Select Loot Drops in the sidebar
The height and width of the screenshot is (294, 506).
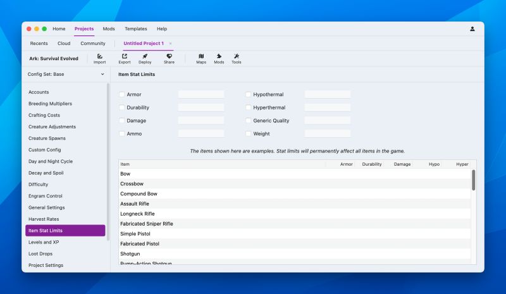click(65, 254)
